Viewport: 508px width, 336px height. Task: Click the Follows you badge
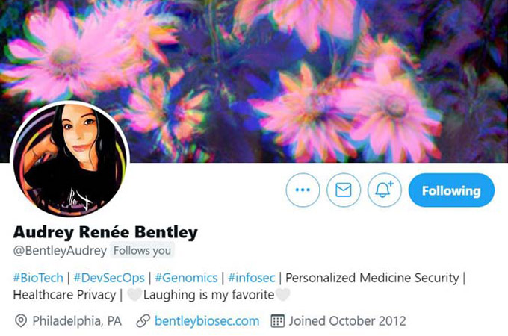[142, 251]
